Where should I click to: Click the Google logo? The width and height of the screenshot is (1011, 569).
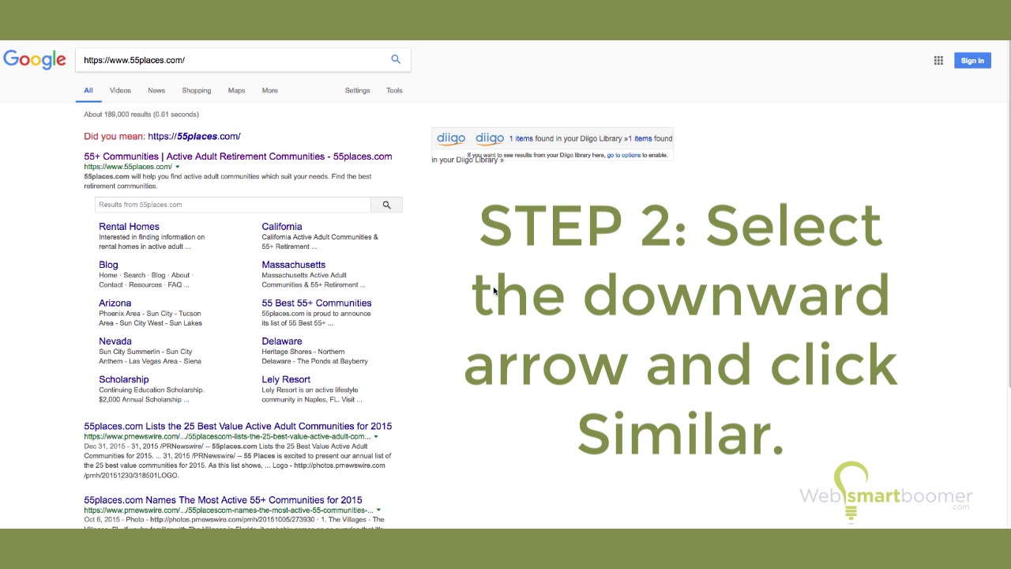(35, 60)
